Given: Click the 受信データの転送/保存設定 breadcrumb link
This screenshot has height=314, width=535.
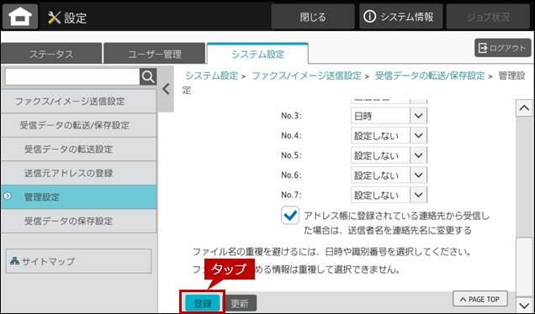Looking at the screenshot, I should [430, 76].
